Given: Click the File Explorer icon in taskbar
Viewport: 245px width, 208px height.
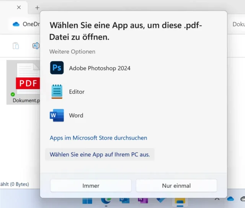Looking at the screenshot, I should click(x=180, y=201).
